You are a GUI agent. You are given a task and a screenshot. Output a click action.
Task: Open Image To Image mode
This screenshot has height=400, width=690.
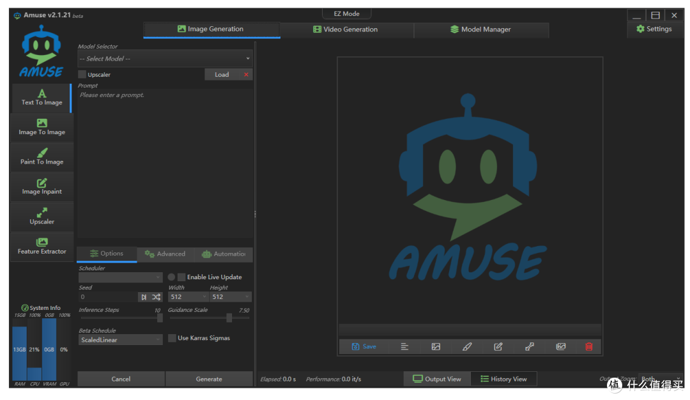pyautogui.click(x=42, y=127)
